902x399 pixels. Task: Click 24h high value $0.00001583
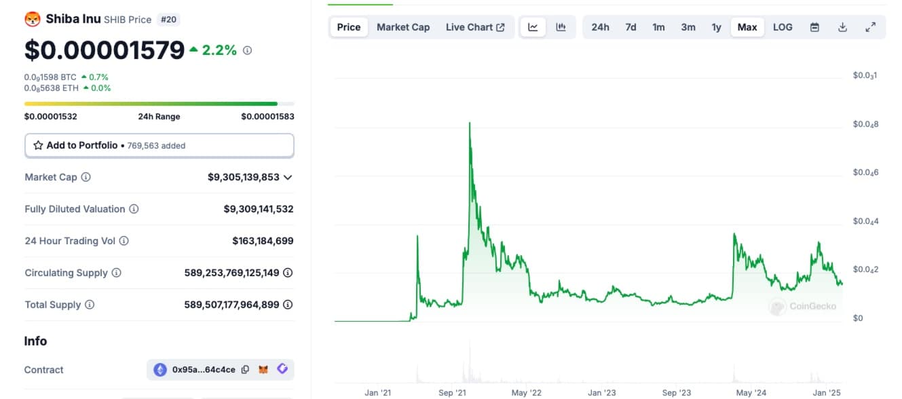267,116
